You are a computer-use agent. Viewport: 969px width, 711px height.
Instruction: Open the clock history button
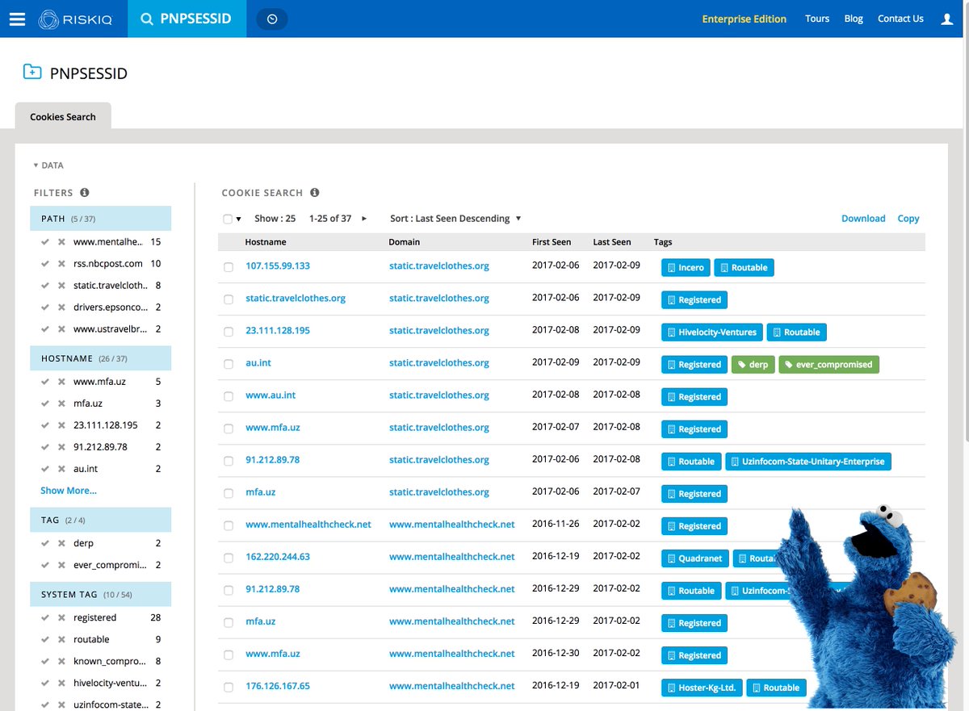point(272,19)
